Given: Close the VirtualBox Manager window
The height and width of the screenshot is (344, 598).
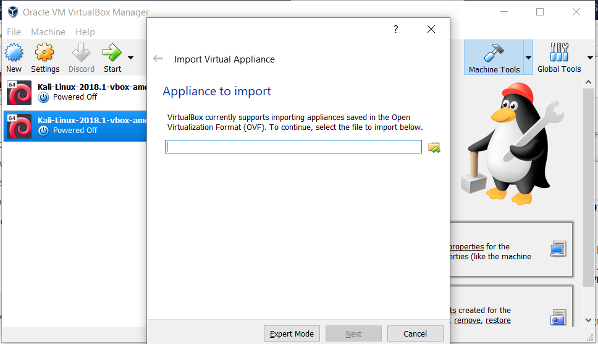Looking at the screenshot, I should 576,12.
